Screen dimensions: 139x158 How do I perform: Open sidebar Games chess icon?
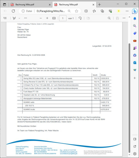[135, 48]
